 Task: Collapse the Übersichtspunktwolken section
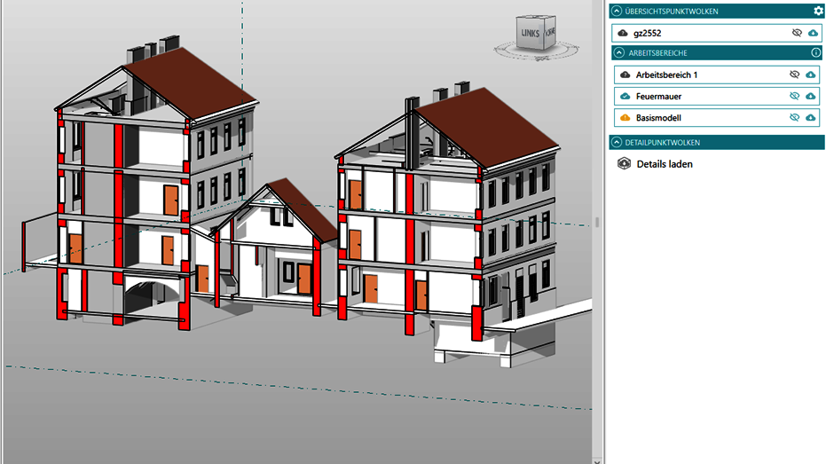coord(618,12)
